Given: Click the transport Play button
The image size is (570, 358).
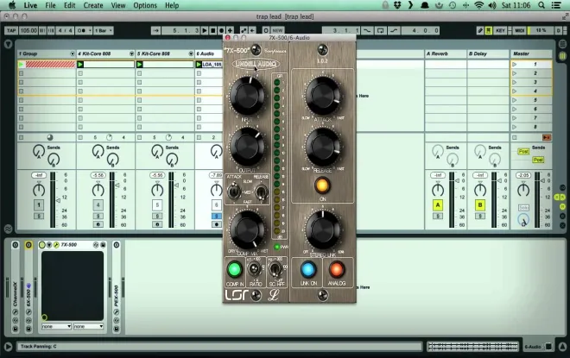Looking at the screenshot, I should [x=205, y=30].
